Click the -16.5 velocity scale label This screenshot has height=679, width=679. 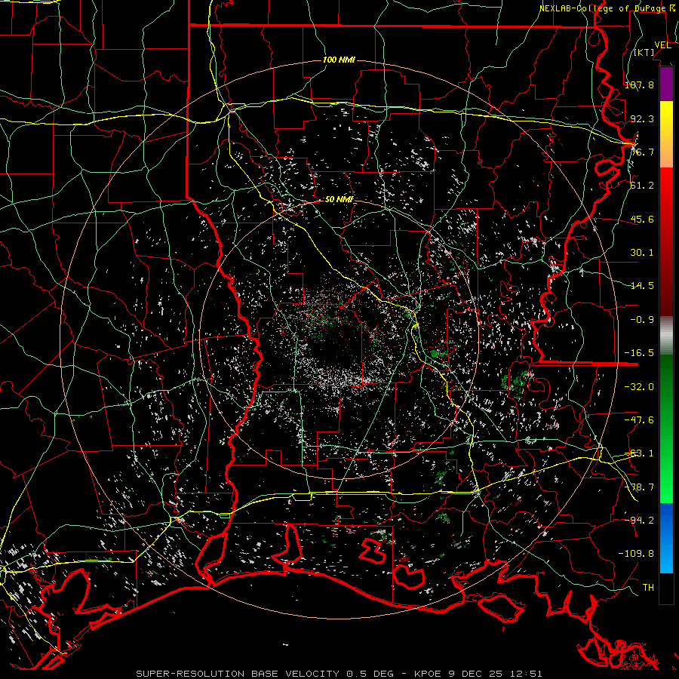click(639, 353)
